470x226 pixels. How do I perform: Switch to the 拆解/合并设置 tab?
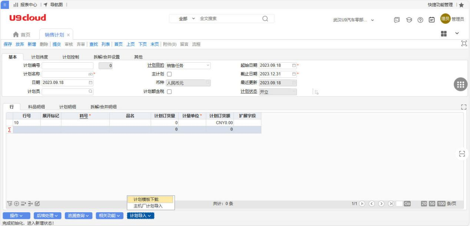[107, 57]
